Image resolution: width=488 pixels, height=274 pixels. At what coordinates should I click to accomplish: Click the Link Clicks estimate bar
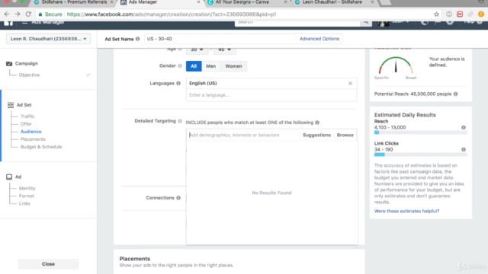click(420, 155)
